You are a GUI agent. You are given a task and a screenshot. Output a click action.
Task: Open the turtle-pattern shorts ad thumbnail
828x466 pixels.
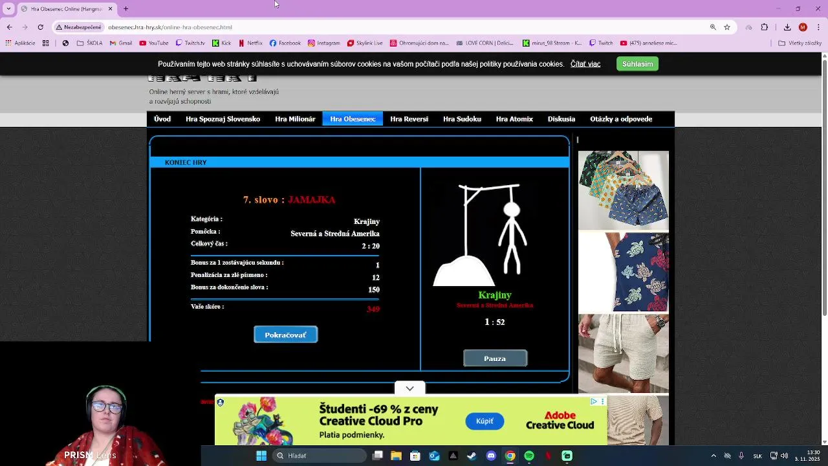[x=623, y=272]
